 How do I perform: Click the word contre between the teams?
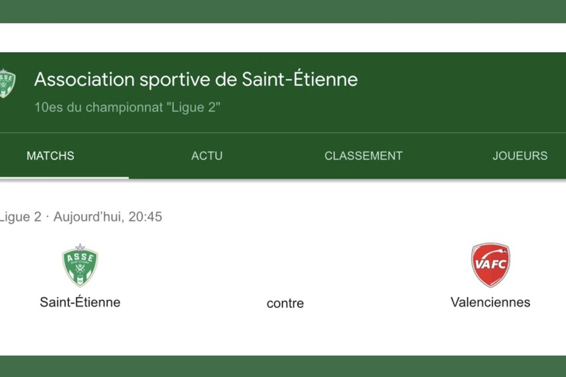point(285,304)
